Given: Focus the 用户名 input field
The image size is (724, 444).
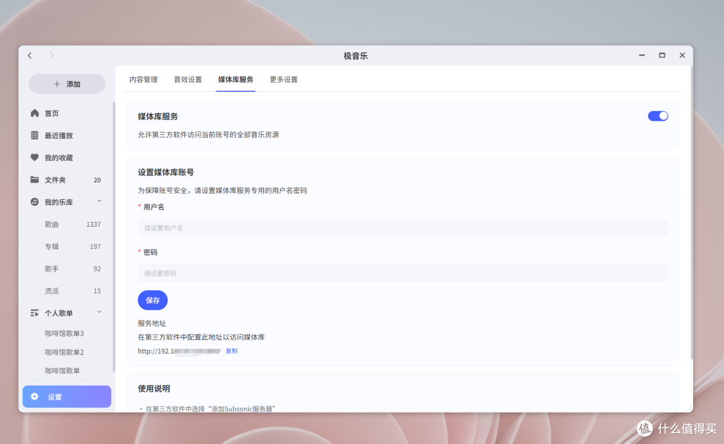Looking at the screenshot, I should coord(403,228).
